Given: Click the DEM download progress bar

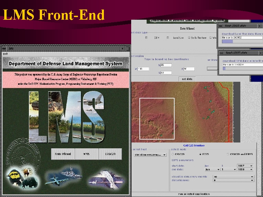Looking at the screenshot, I should click(x=243, y=69).
